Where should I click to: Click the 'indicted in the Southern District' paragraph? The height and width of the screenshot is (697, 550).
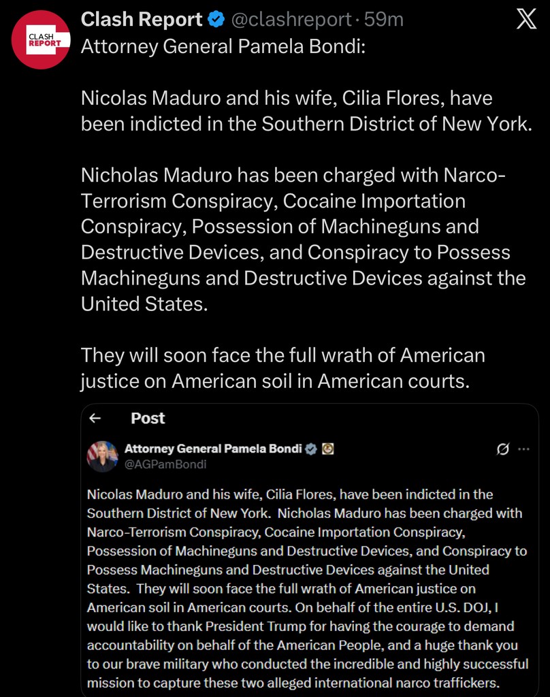[304, 111]
